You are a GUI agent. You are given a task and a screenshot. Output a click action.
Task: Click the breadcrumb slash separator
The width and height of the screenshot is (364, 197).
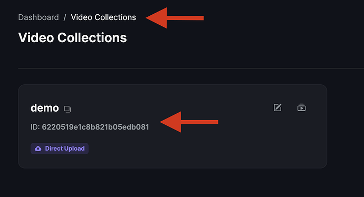(65, 17)
